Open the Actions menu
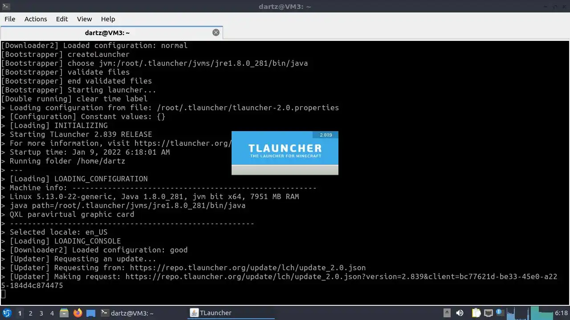The height and width of the screenshot is (320, 570). [36, 19]
